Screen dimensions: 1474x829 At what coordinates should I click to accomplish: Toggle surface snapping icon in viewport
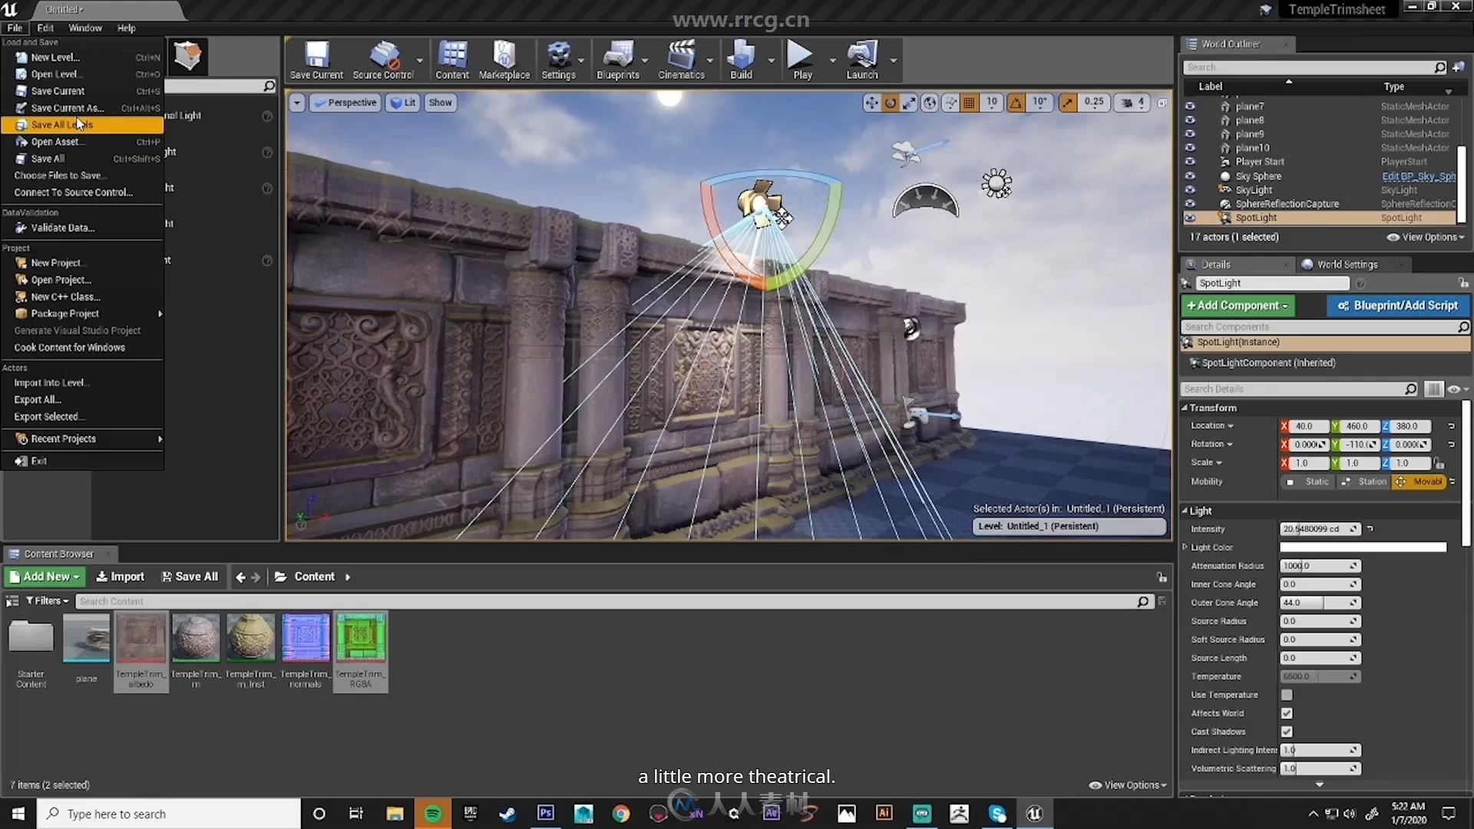950,102
